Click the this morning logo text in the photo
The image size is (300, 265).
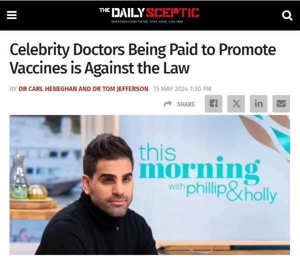199,164
